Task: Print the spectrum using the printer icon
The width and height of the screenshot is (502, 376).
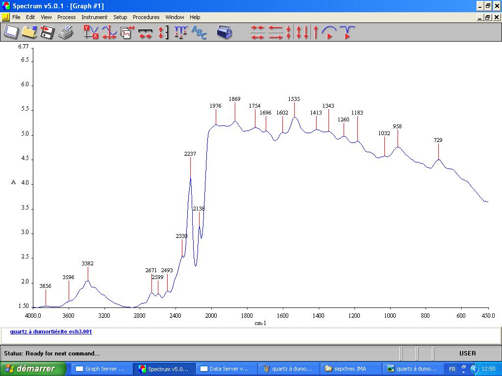Action: (x=65, y=32)
